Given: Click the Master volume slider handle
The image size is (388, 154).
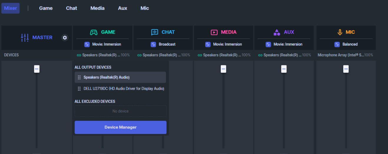Looking at the screenshot, I should click(x=37, y=69).
